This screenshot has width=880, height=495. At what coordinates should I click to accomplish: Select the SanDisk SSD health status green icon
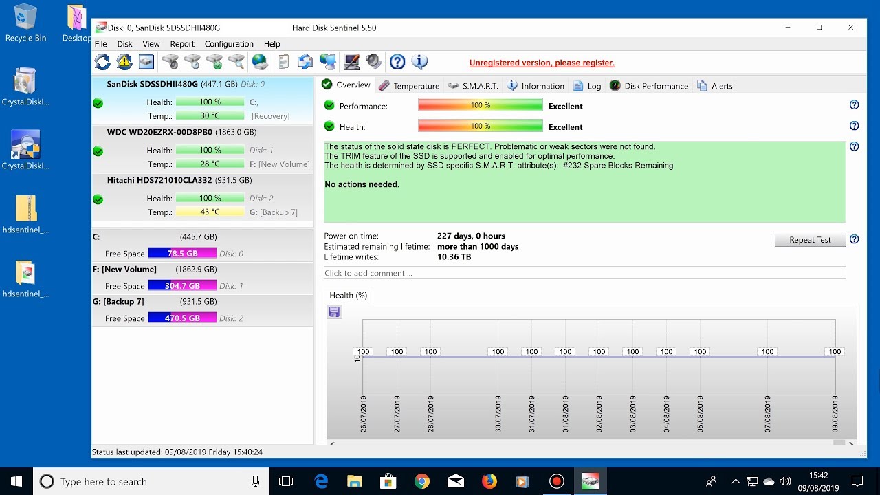coord(98,102)
